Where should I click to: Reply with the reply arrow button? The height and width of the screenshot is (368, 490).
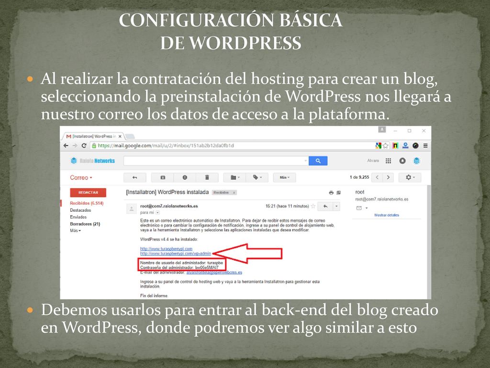point(325,206)
